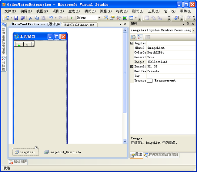
Task: Select the Images (Collection) property row
Action: [x=163, y=62]
